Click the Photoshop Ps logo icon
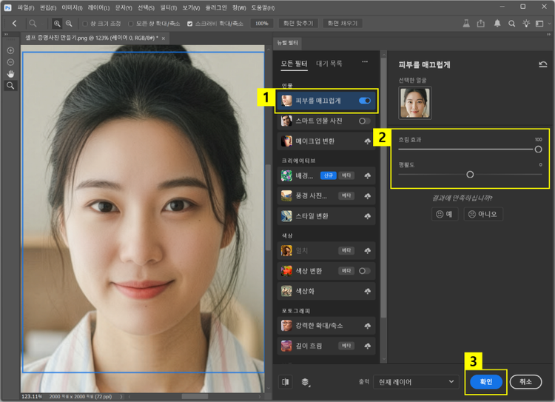555x402 pixels. click(x=7, y=7)
